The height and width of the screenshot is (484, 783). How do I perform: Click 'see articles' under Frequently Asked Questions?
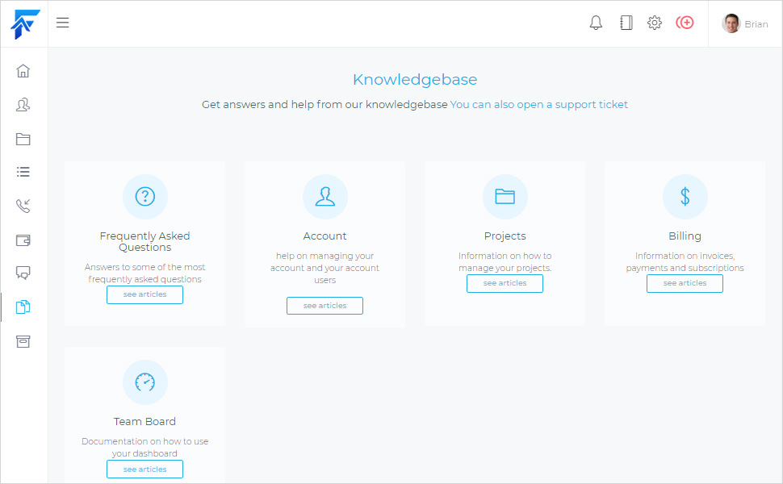pyautogui.click(x=145, y=294)
